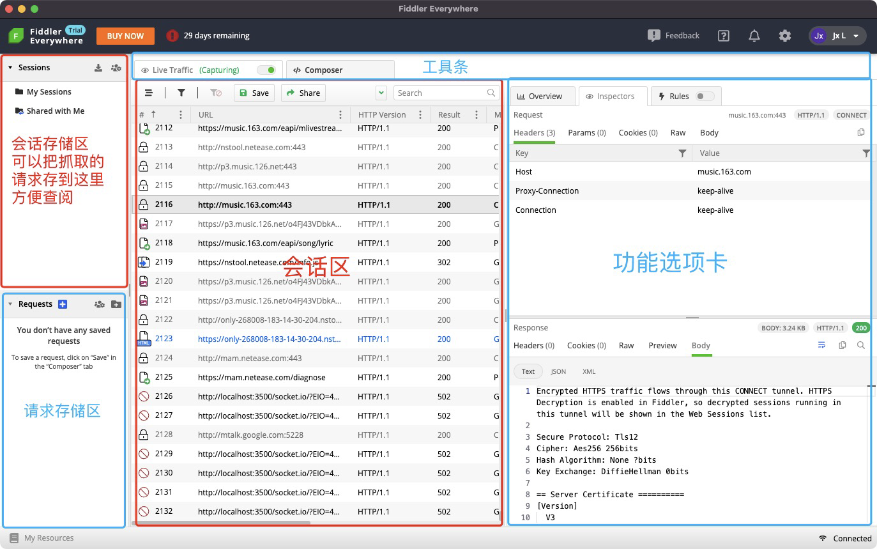Search within the response body
Image resolution: width=877 pixels, height=549 pixels.
tap(861, 345)
